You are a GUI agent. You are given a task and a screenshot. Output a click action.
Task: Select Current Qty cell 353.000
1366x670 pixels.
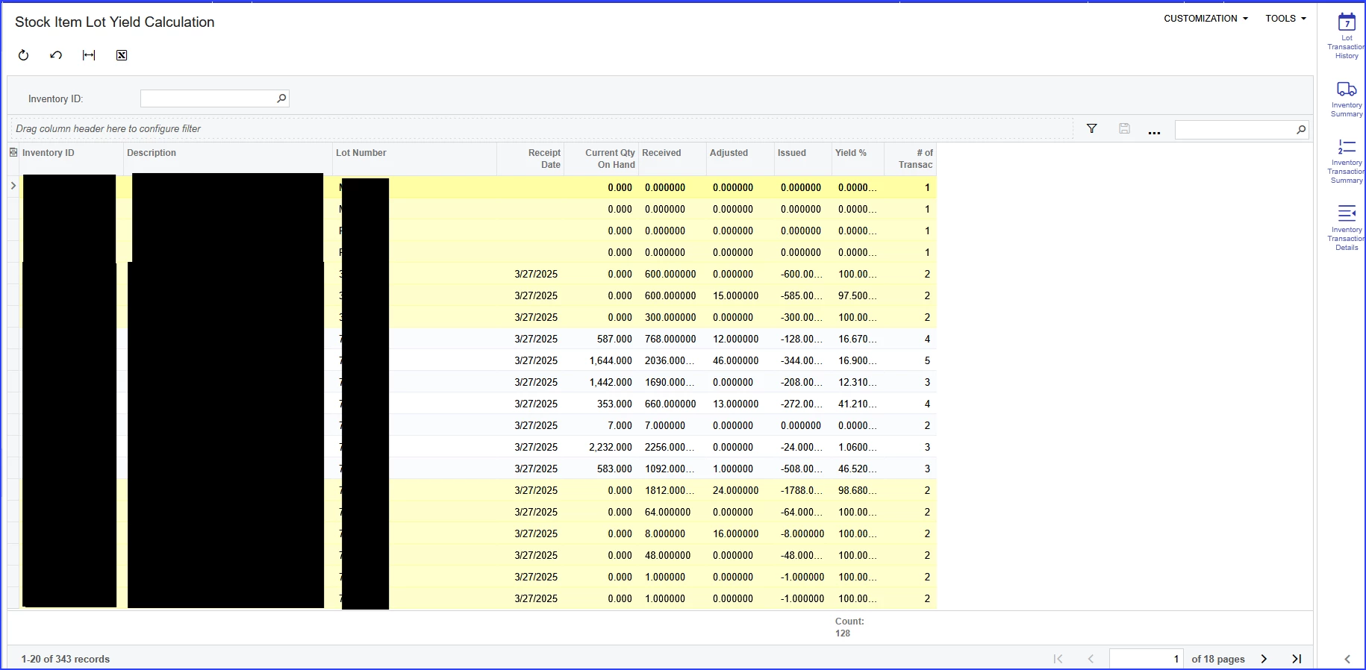coord(601,404)
